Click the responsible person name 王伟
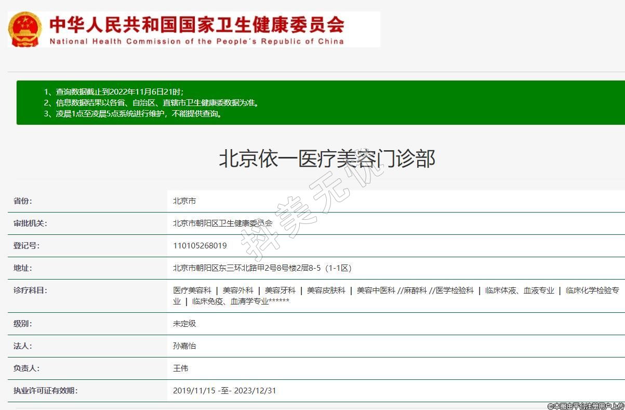Viewport: 625px width, 410px height. pos(181,368)
